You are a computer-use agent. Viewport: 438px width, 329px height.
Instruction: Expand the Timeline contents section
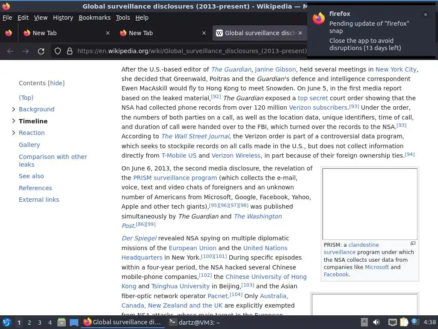coord(13,121)
